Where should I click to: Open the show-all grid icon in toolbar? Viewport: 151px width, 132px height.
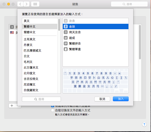tap(35, 4)
